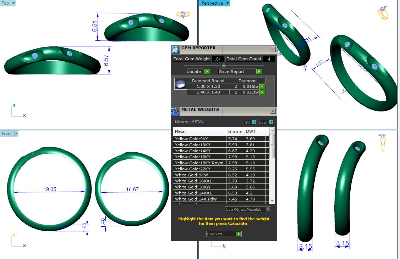Collapse the Gem Reporter summary with round arrow
Viewport: 400px width, 260px height.
(x=224, y=65)
